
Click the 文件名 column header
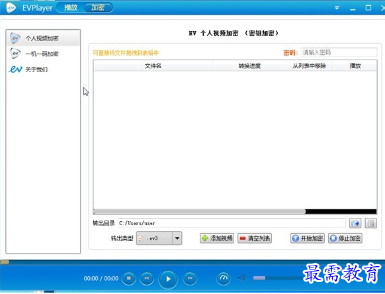tap(153, 66)
